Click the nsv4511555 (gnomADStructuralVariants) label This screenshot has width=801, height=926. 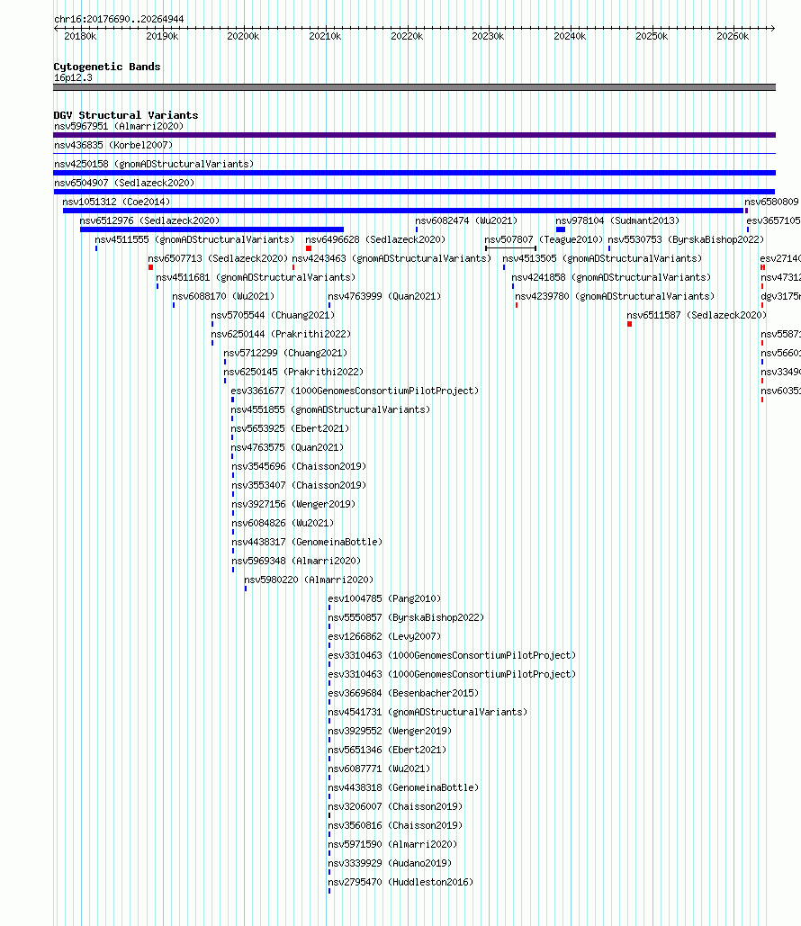coord(194,239)
